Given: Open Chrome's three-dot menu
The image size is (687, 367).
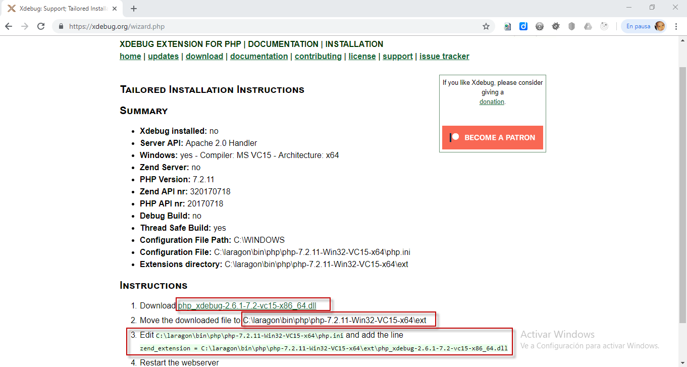Looking at the screenshot, I should coord(676,26).
